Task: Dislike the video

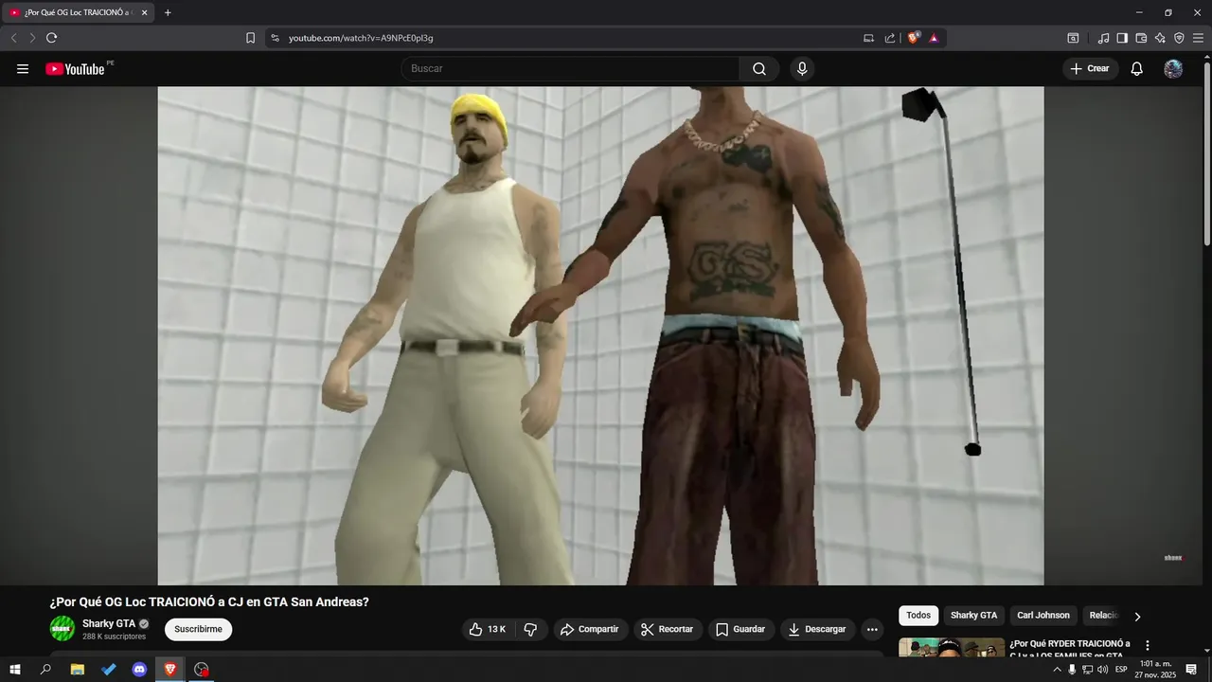Action: pyautogui.click(x=530, y=629)
